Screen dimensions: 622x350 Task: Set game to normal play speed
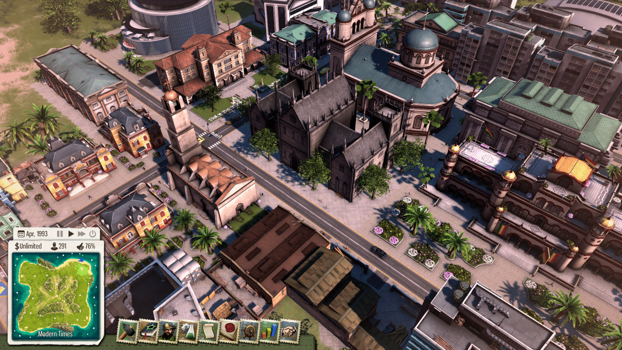71,234
